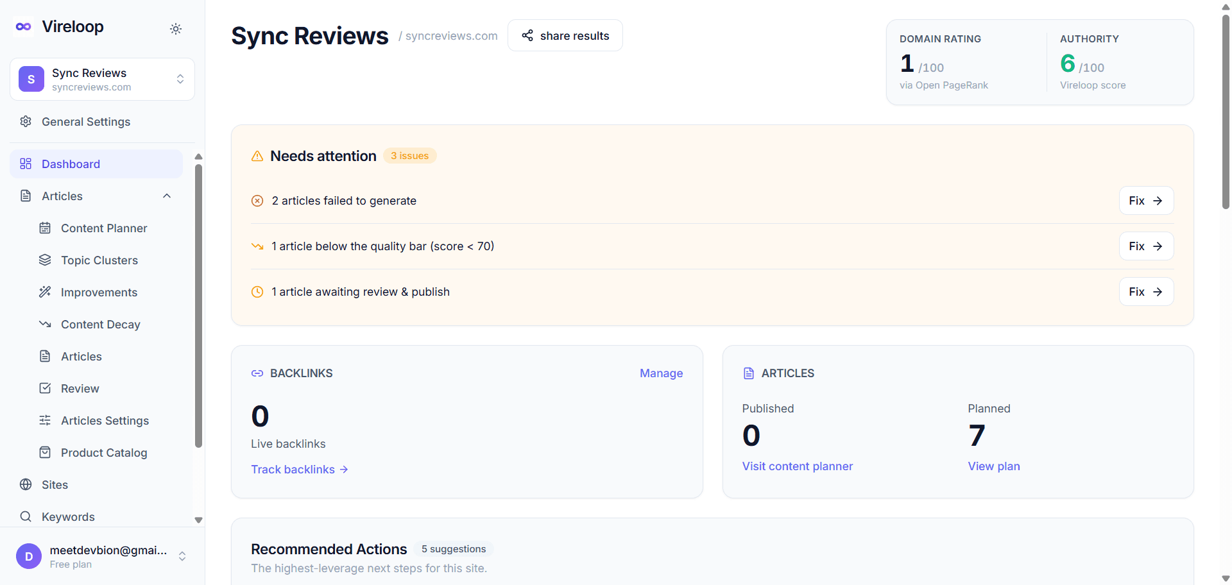1232x585 pixels.
Task: Click the Backlinks chain link icon
Action: [257, 373]
